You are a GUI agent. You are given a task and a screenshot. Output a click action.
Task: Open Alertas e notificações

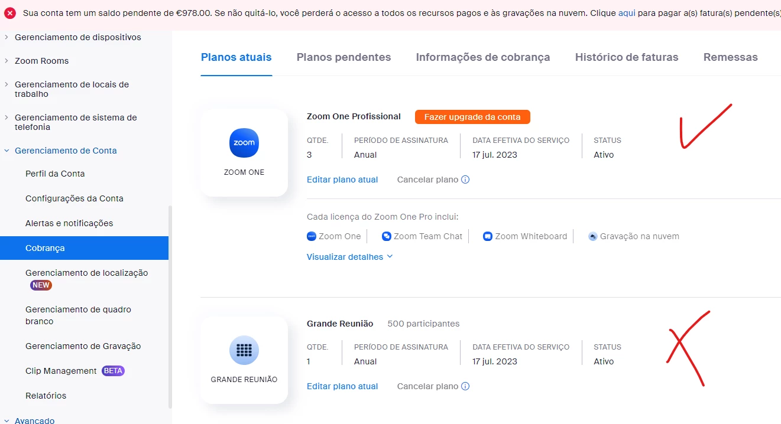click(x=69, y=223)
